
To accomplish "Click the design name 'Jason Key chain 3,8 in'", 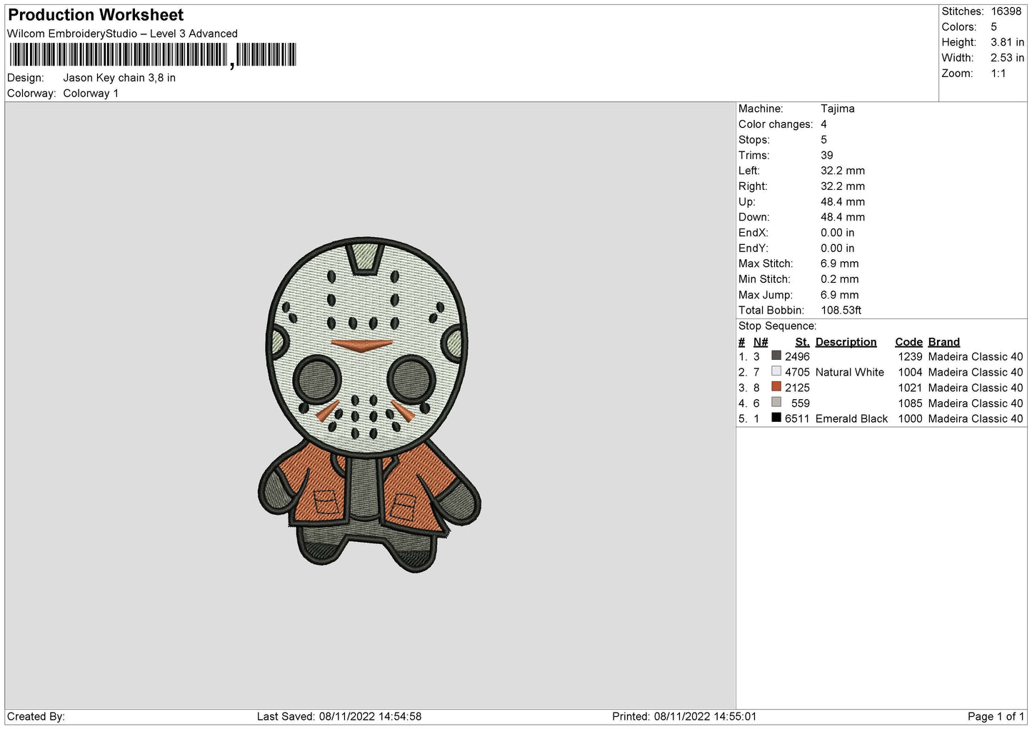I will point(119,78).
